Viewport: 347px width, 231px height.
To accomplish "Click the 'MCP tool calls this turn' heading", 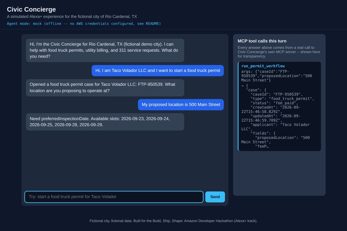I will [x=262, y=41].
